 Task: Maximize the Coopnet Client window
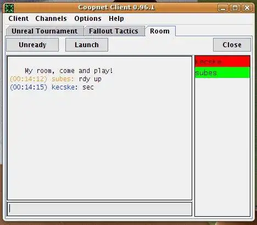[235, 8]
